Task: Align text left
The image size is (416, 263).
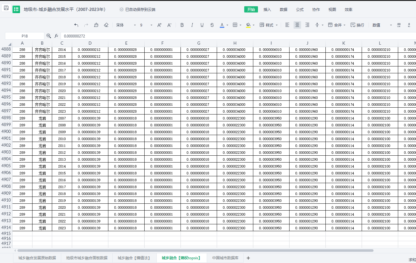Action: (287, 25)
